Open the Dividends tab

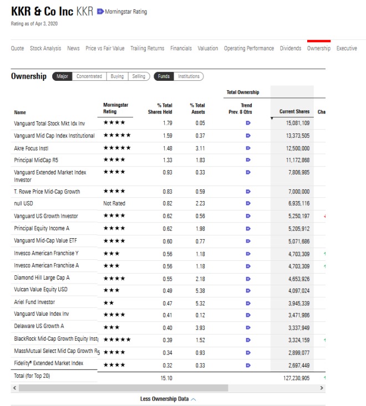pos(291,48)
